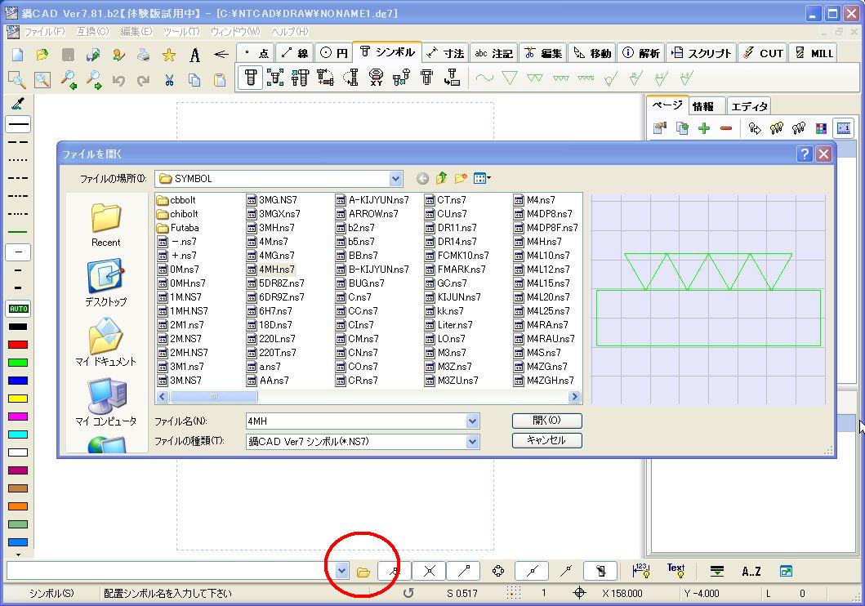Click the green plus add page icon
Image resolution: width=865 pixels, height=606 pixels.
[x=704, y=128]
